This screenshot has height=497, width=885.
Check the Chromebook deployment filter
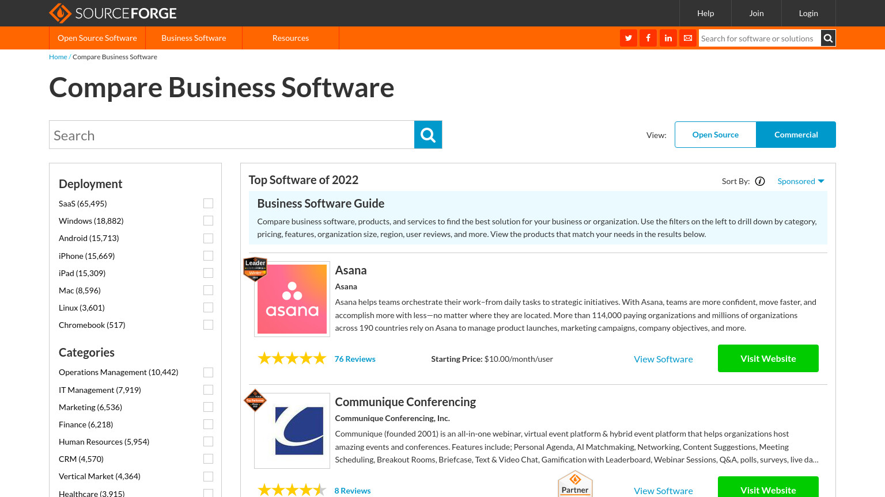point(208,324)
